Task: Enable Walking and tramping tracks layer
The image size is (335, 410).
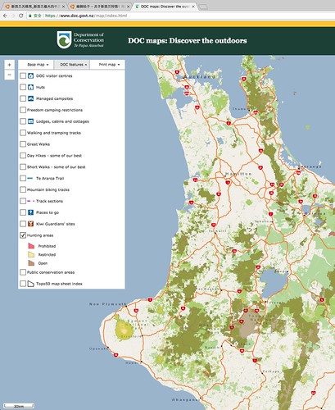Action: (x=23, y=133)
